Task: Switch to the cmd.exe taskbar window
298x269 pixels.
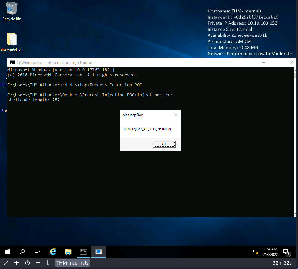Action: [x=83, y=252]
